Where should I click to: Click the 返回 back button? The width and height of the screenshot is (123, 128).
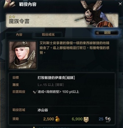pos(106,33)
